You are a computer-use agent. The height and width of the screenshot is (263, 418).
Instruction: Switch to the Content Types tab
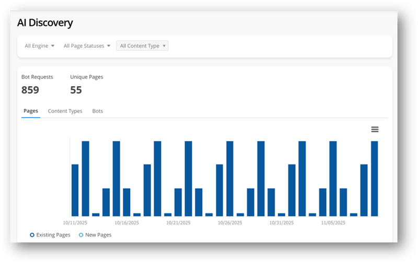click(x=65, y=111)
